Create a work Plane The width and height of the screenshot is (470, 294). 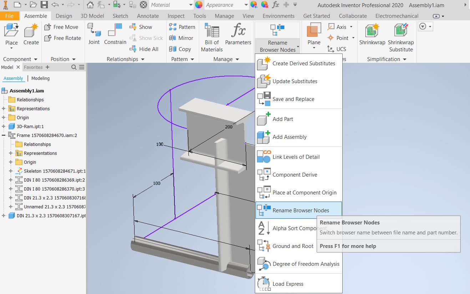[313, 34]
